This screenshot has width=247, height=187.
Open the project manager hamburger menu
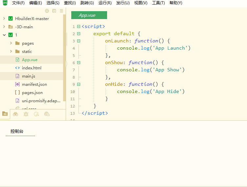pyautogui.click(x=61, y=11)
